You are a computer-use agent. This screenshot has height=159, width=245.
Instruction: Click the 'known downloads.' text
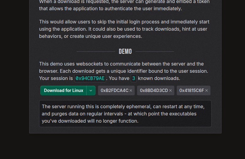pyautogui.click(x=159, y=78)
